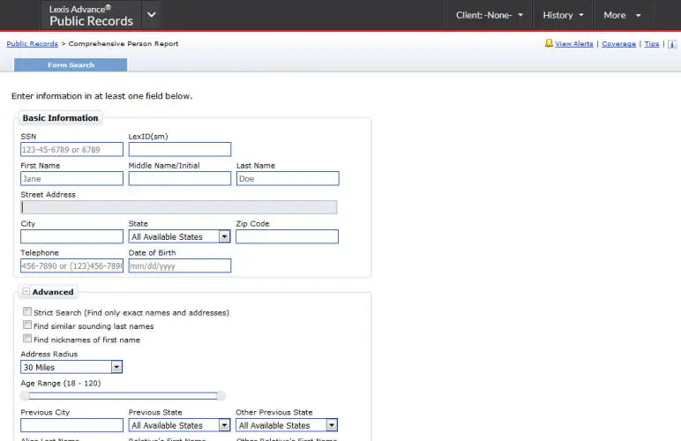Check Find similar sounding last names
Viewport: 681px width, 441px height.
(27, 325)
